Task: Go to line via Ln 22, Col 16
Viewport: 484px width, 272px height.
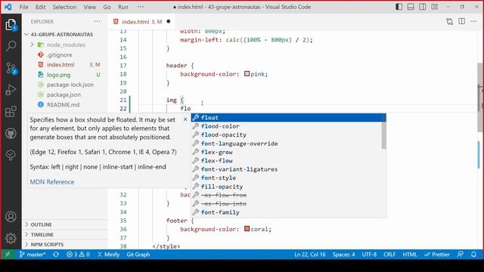Action: pyautogui.click(x=309, y=255)
